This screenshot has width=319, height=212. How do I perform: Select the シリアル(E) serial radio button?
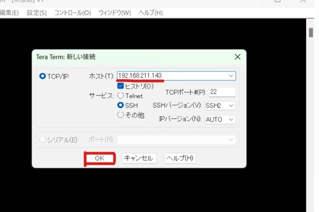42,139
